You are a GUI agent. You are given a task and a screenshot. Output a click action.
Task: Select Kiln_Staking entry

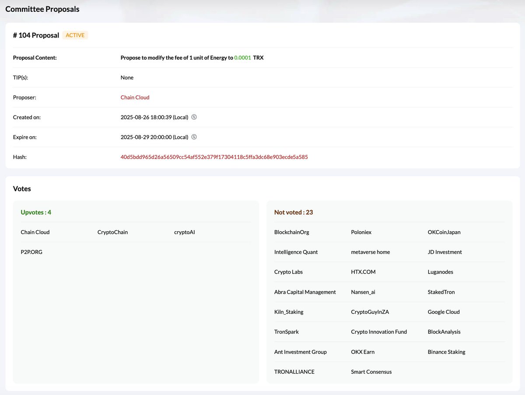289,312
